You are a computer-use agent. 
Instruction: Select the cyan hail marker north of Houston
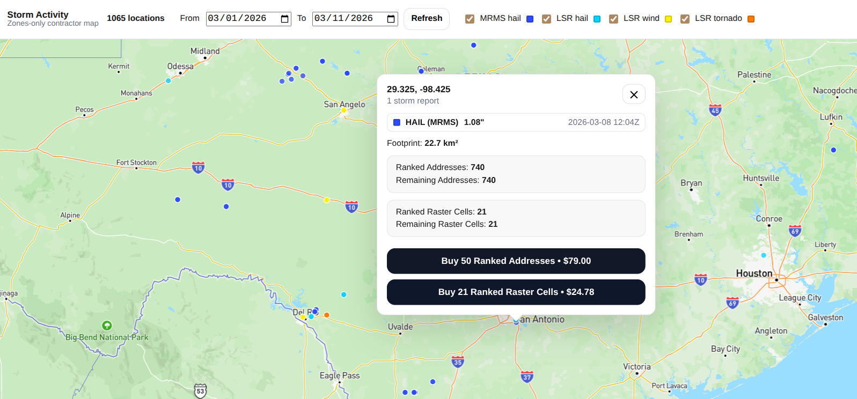click(764, 255)
